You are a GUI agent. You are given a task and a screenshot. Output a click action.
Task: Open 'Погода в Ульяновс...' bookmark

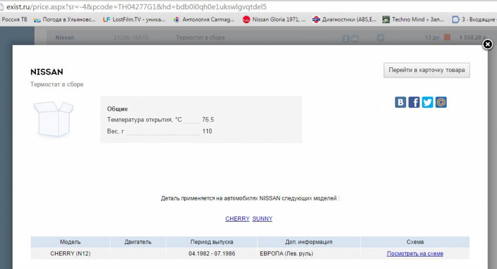coord(65,20)
